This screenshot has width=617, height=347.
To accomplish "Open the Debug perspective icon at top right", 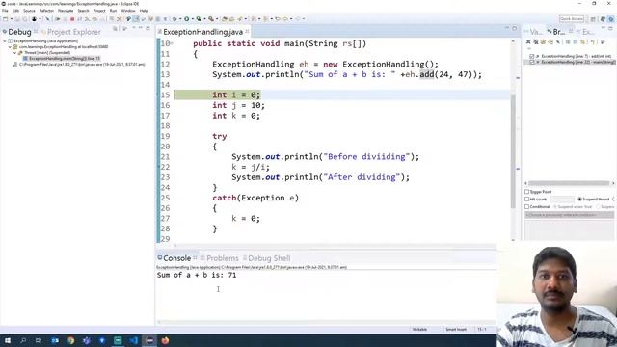I will [611, 19].
